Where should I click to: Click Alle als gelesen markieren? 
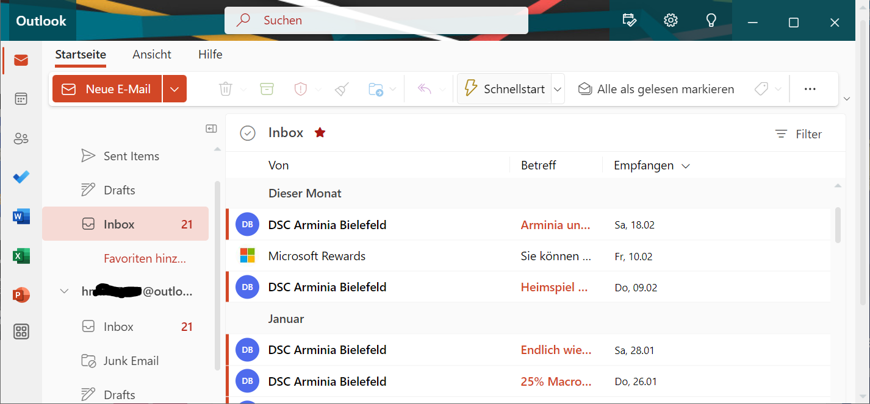656,89
